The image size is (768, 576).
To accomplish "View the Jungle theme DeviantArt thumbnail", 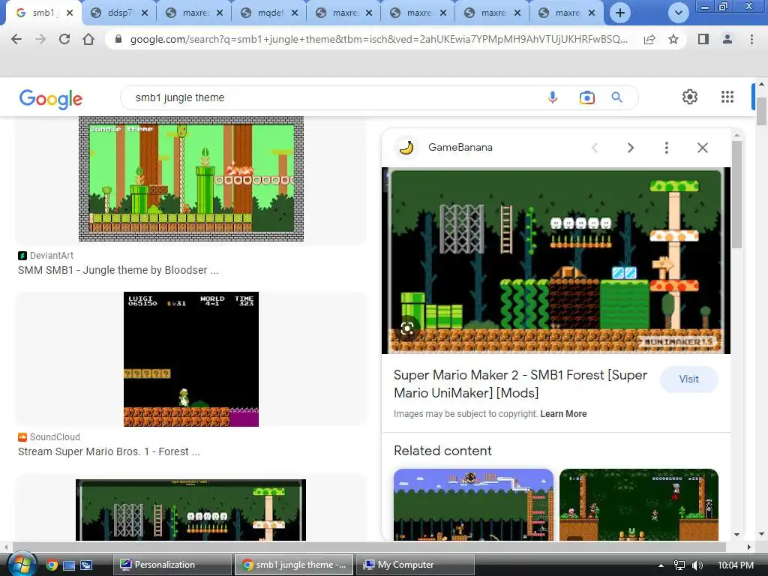I will 191,178.
